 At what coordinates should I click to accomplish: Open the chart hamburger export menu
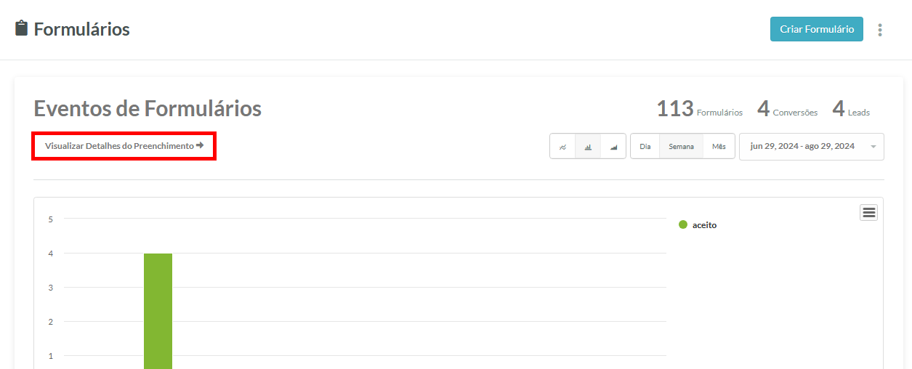point(868,212)
